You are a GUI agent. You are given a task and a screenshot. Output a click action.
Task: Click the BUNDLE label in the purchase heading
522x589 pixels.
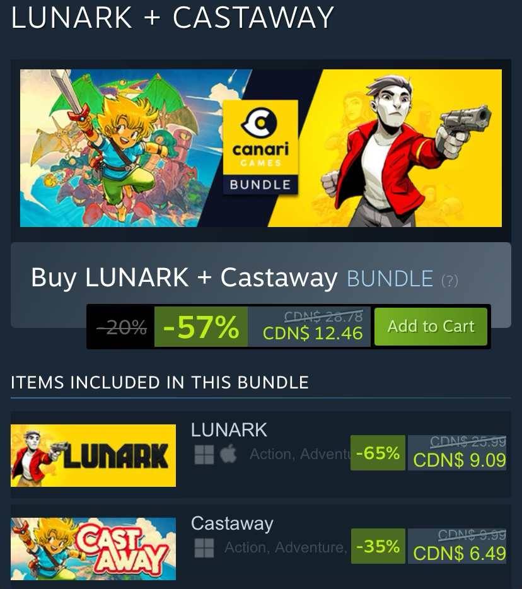(x=390, y=279)
